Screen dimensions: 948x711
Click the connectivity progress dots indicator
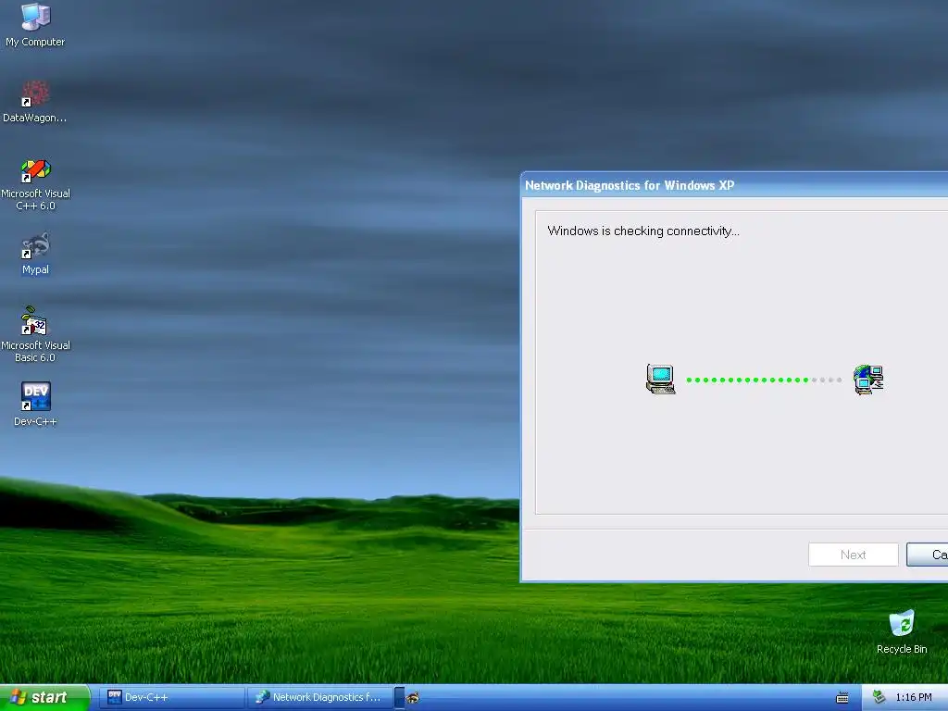764,380
